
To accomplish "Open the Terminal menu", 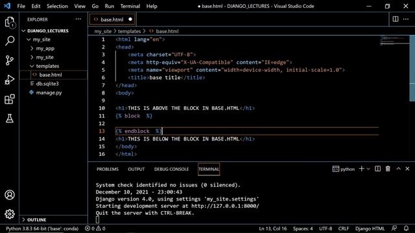I will (x=130, y=6).
